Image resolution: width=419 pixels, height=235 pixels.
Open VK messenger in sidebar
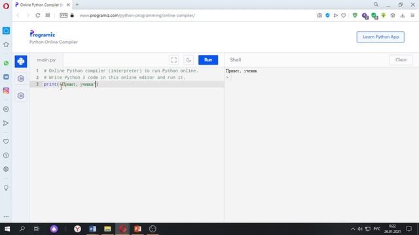(x=6, y=77)
